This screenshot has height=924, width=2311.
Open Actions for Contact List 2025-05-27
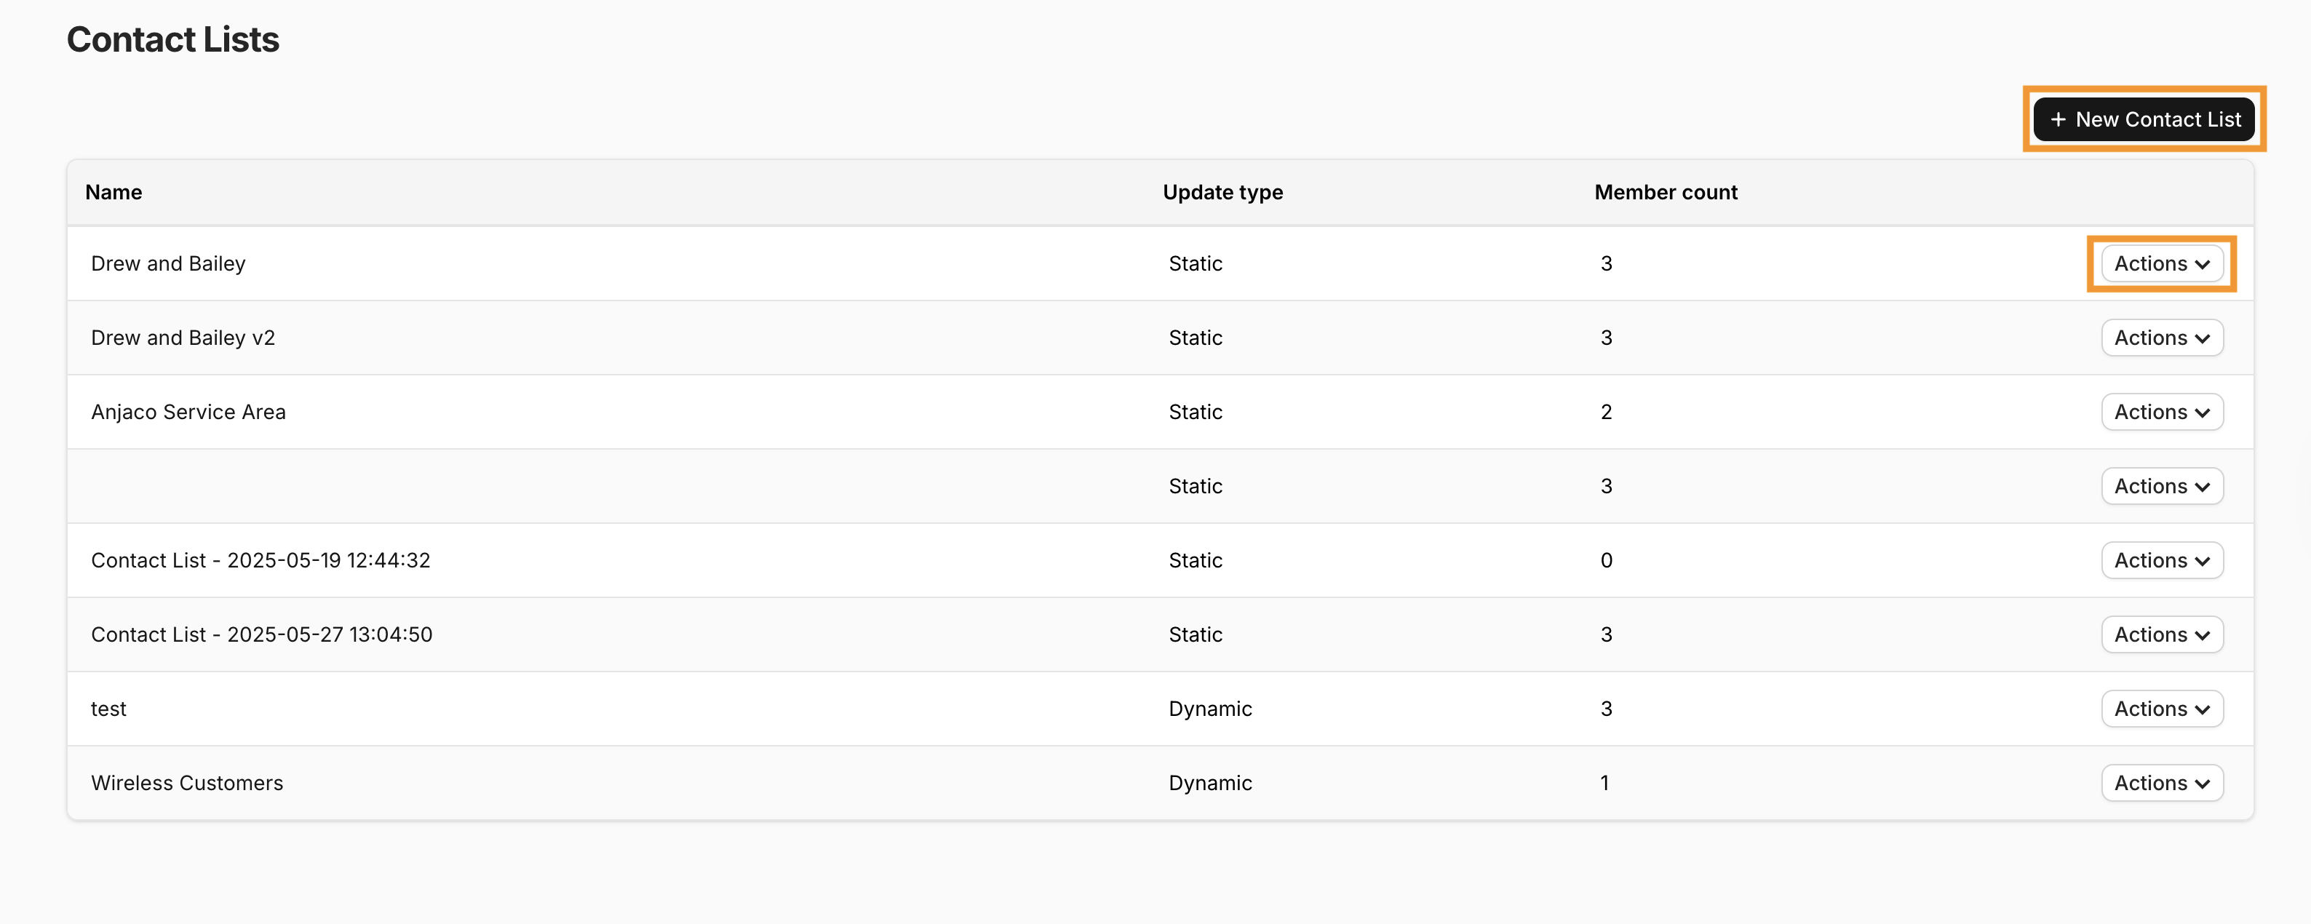coord(2161,635)
